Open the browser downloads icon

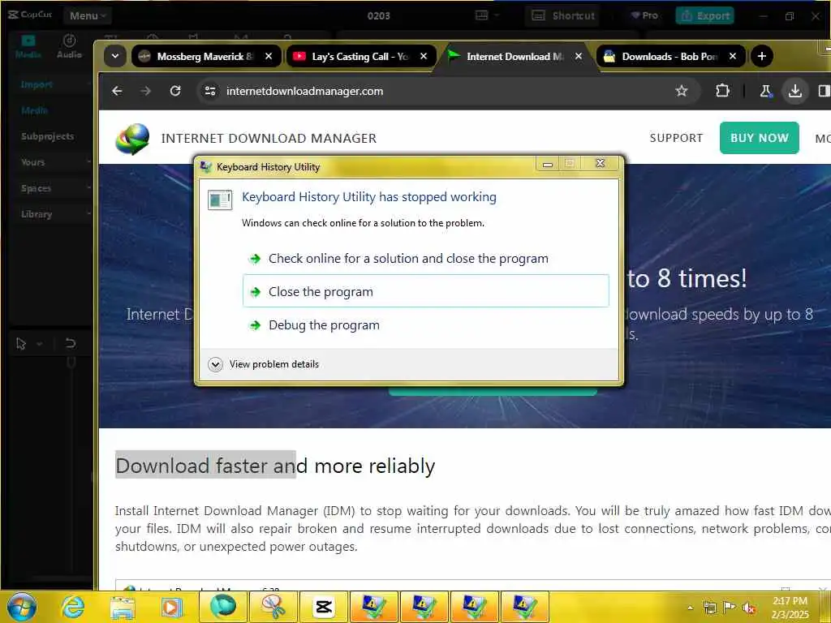[x=795, y=91]
